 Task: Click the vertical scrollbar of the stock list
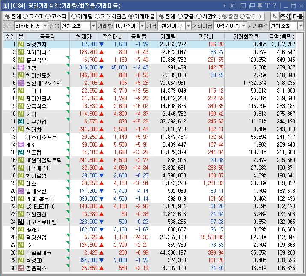pyautogui.click(x=300, y=97)
